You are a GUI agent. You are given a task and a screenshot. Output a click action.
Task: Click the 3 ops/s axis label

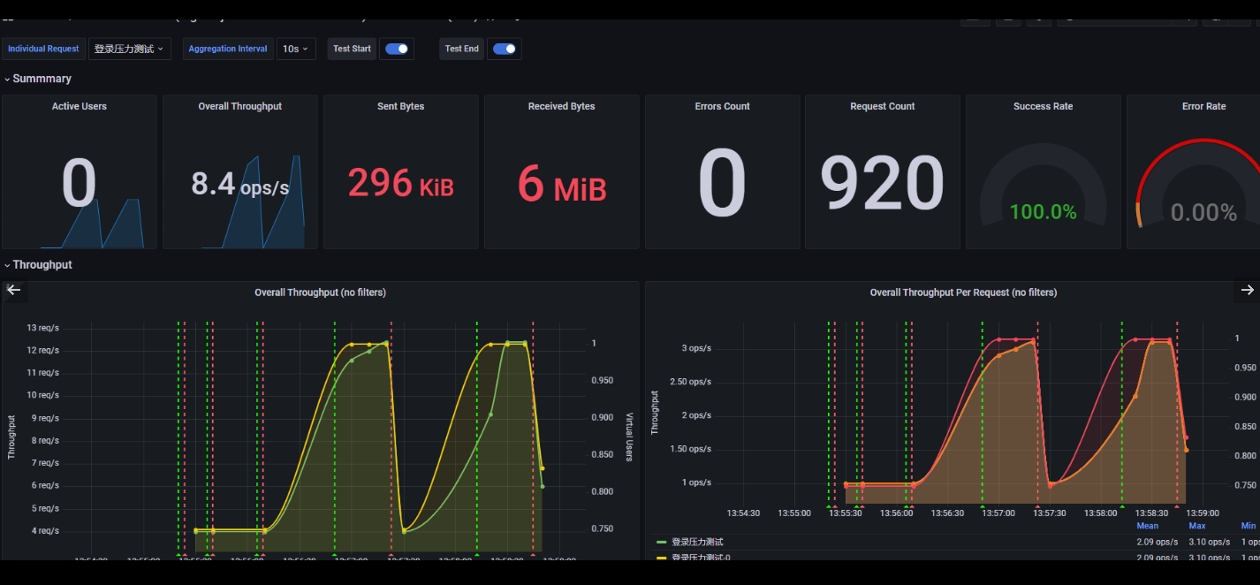[696, 348]
